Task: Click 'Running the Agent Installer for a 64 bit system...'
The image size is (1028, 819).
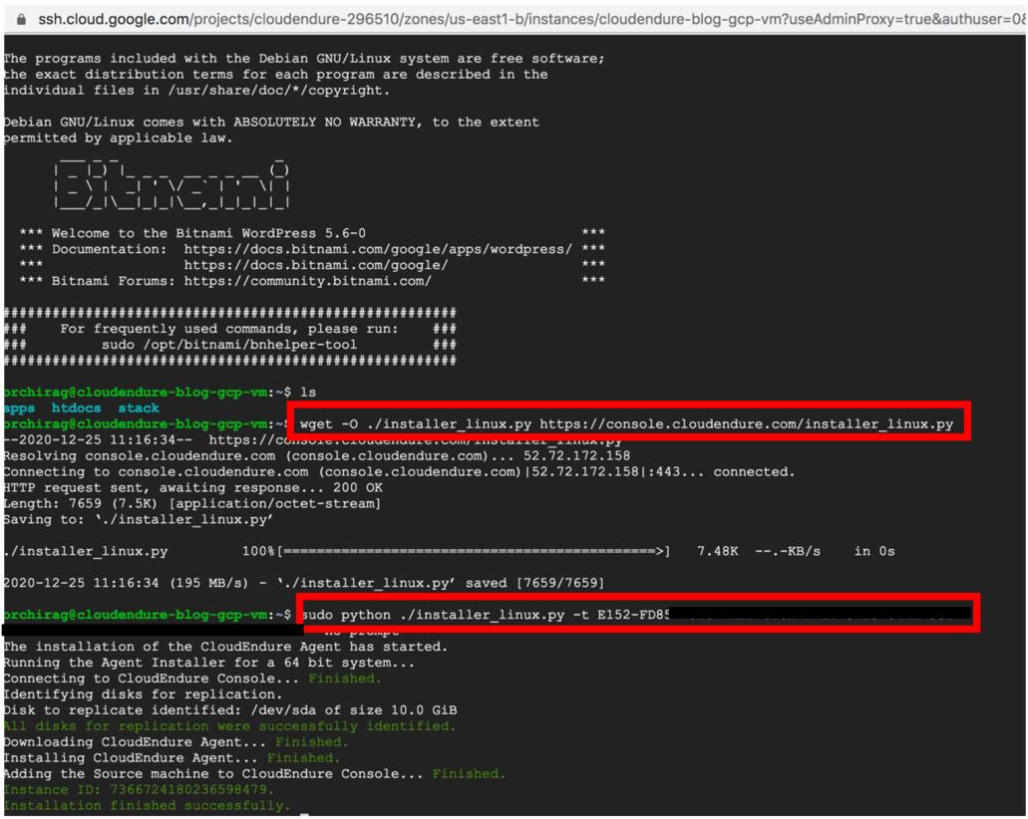Action: 209,663
